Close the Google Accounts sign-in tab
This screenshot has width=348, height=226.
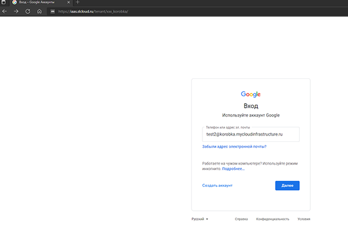point(68,2)
